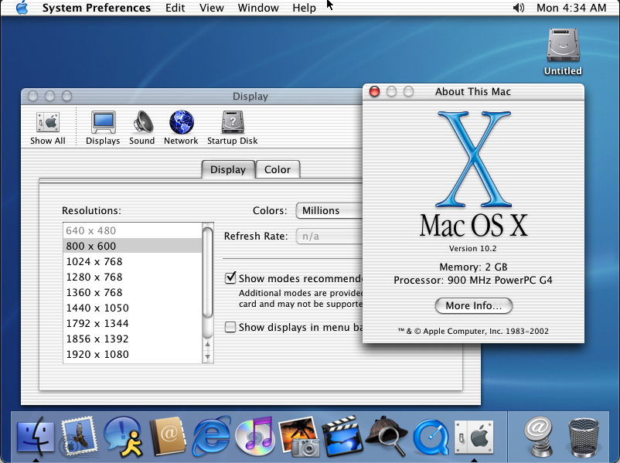Launch Finder from the Dock
620x463 pixels.
(x=36, y=437)
